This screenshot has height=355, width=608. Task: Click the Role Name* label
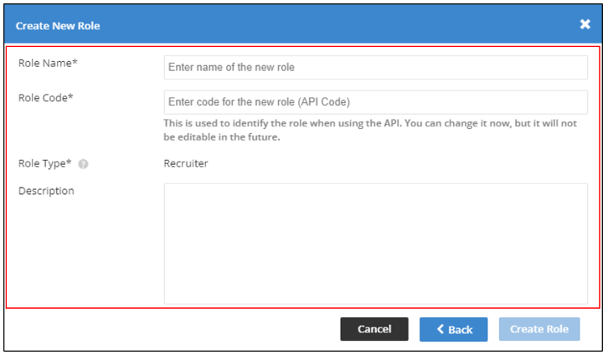pos(48,63)
